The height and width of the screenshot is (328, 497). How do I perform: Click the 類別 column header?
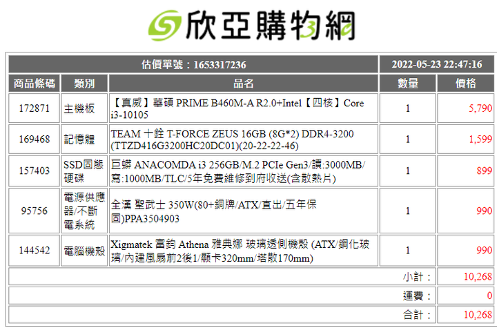coord(84,84)
